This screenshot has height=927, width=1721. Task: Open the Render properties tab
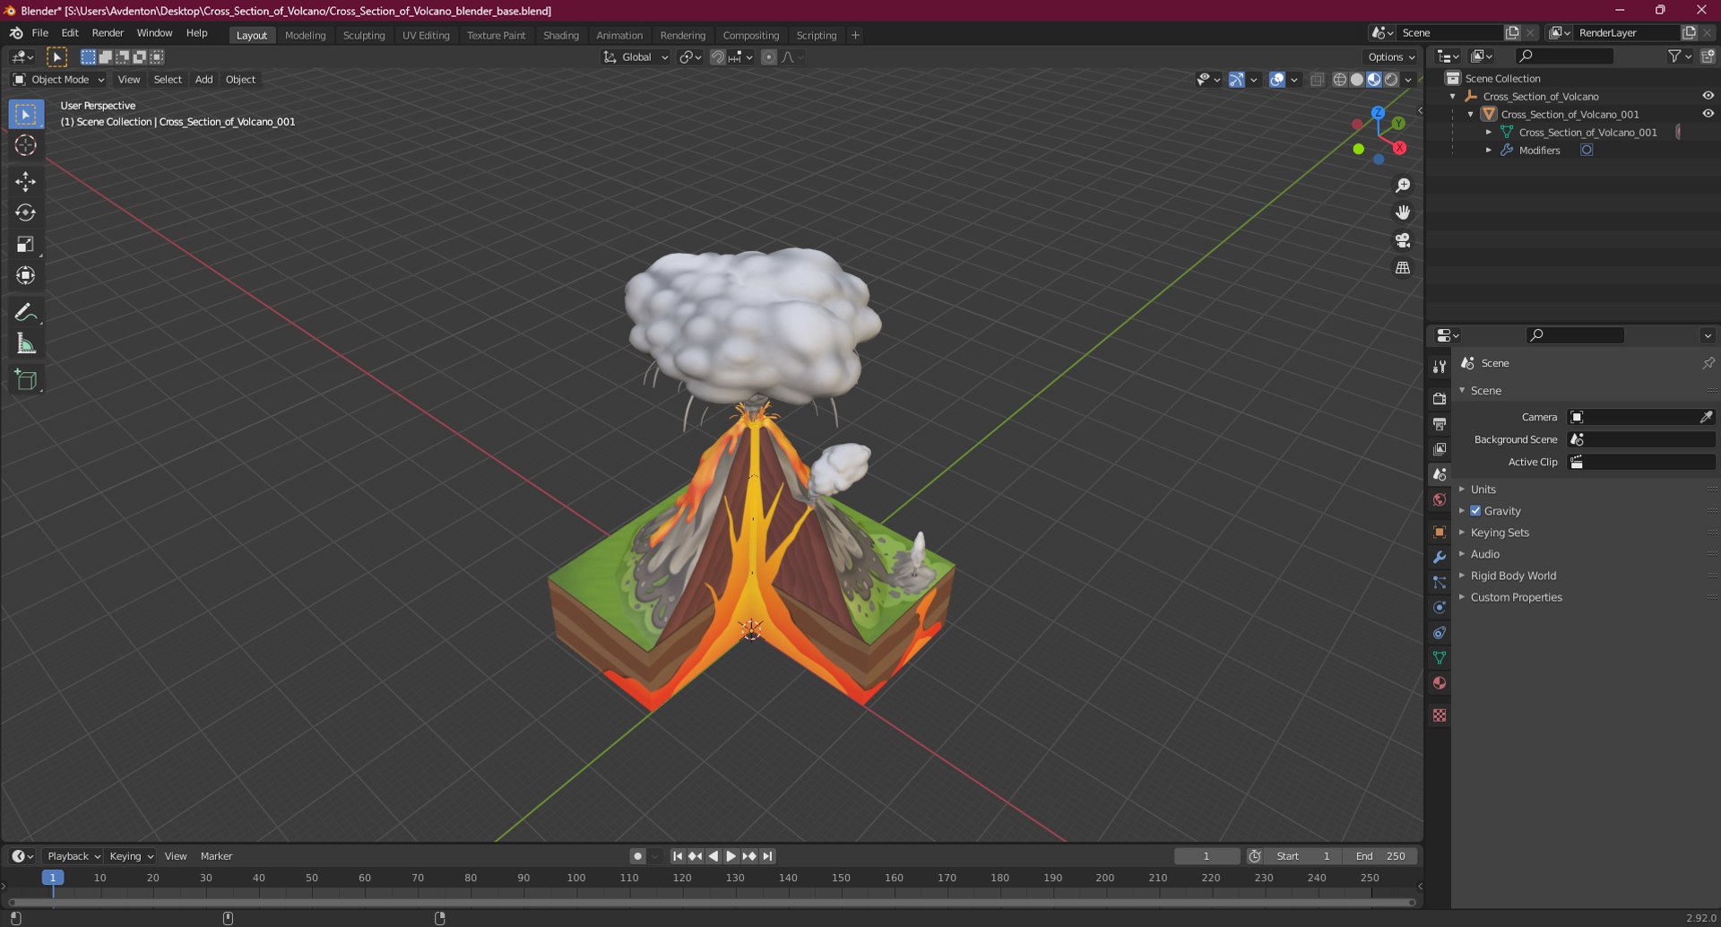point(1440,398)
